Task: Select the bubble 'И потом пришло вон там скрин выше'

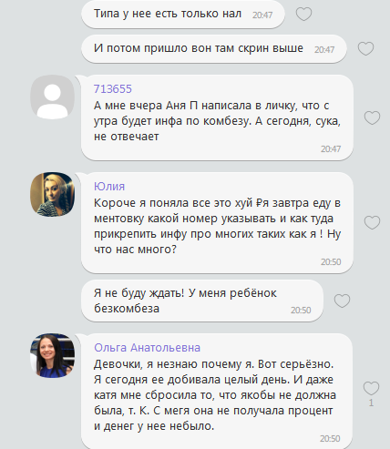Action: pos(214,48)
